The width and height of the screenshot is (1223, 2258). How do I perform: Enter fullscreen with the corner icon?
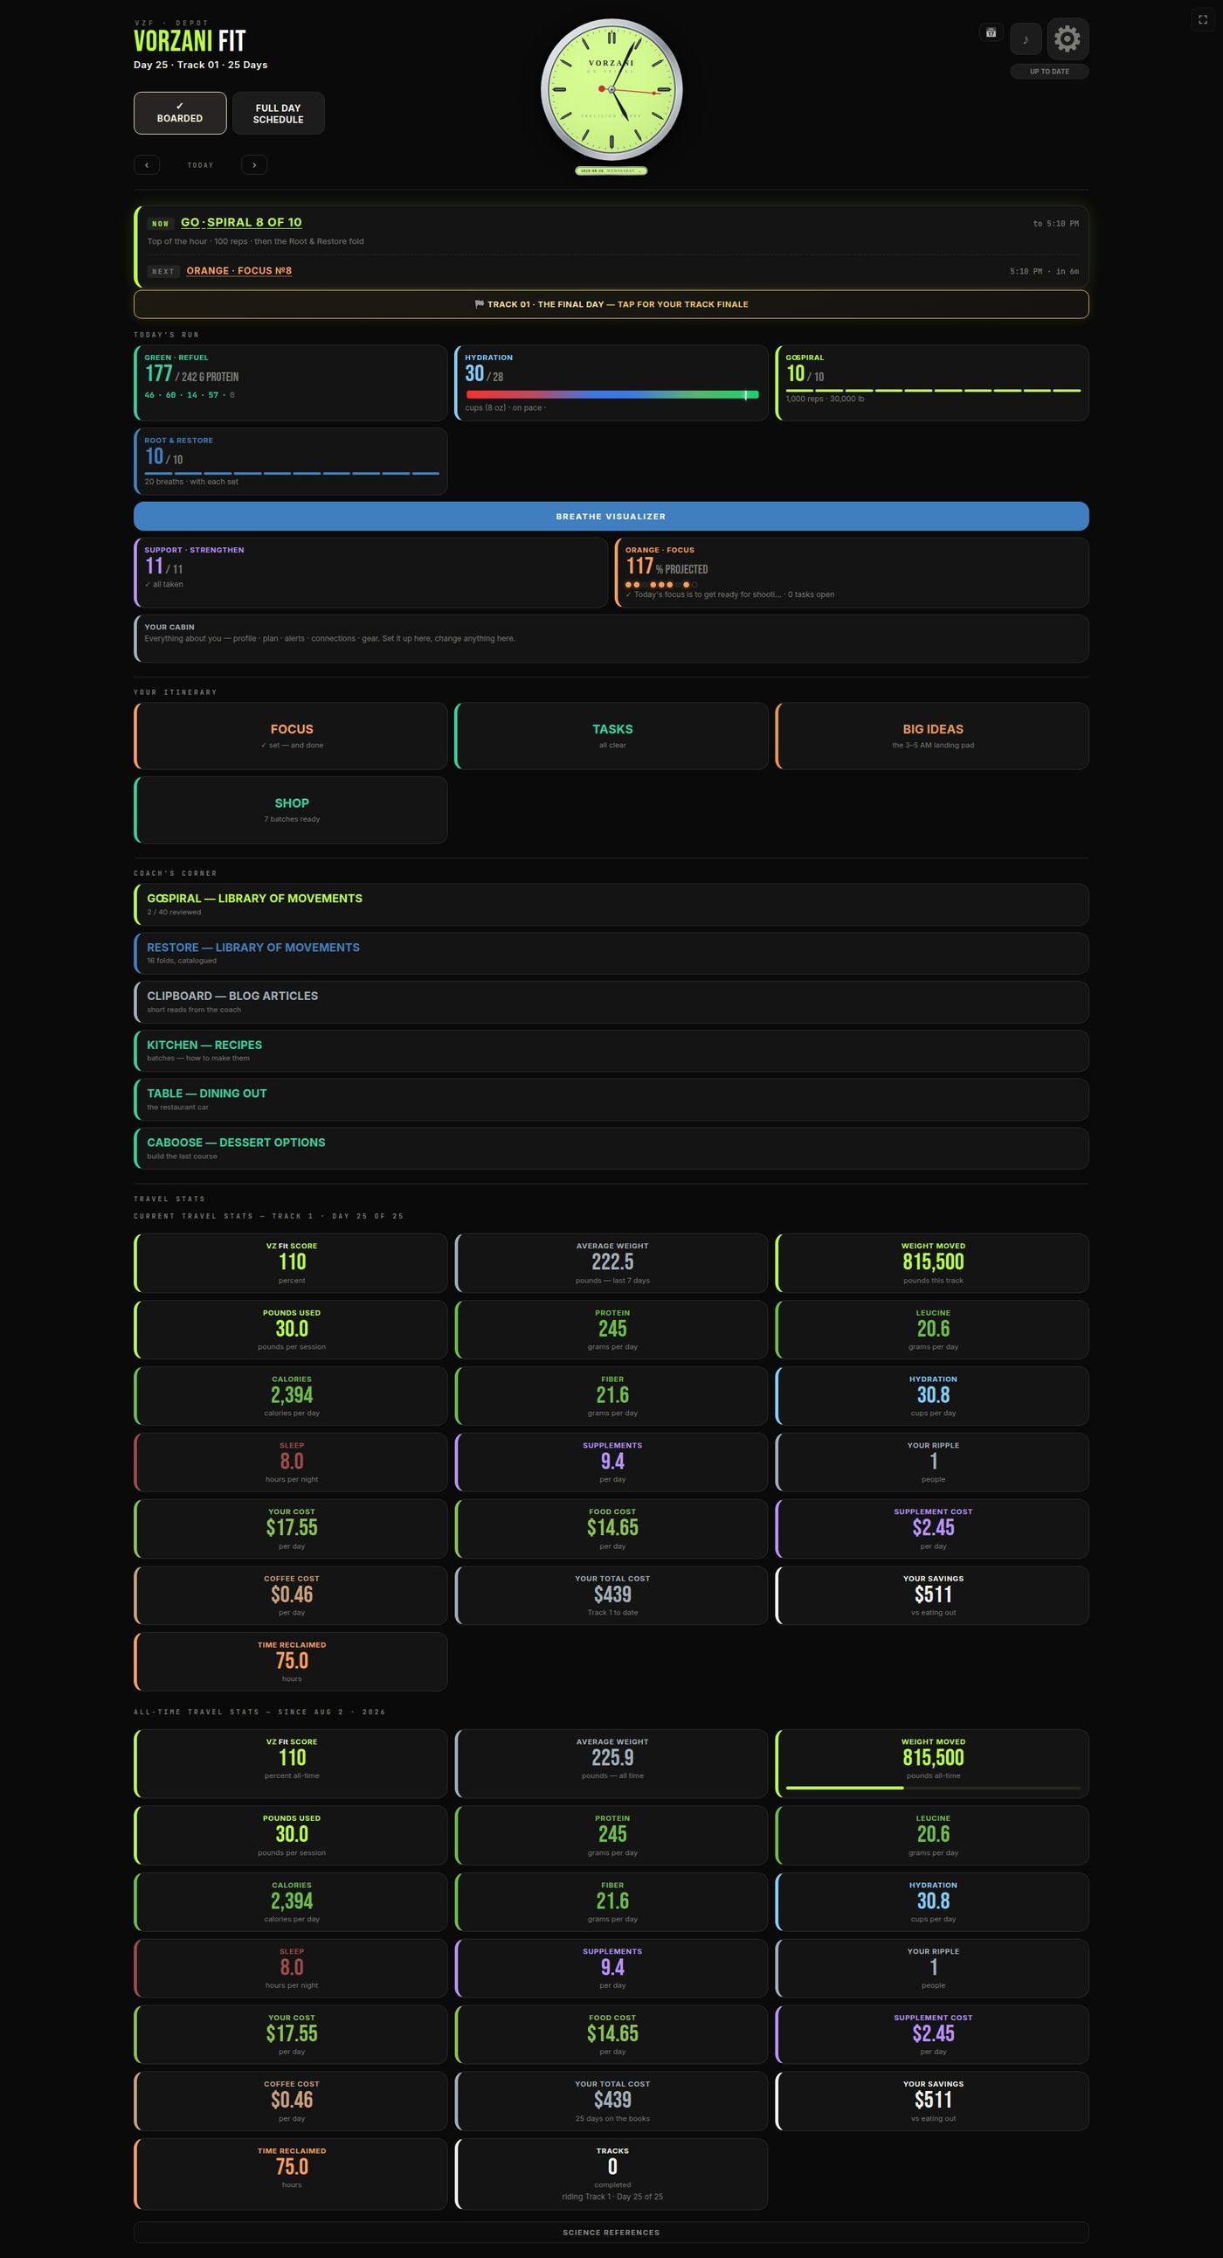point(1203,19)
